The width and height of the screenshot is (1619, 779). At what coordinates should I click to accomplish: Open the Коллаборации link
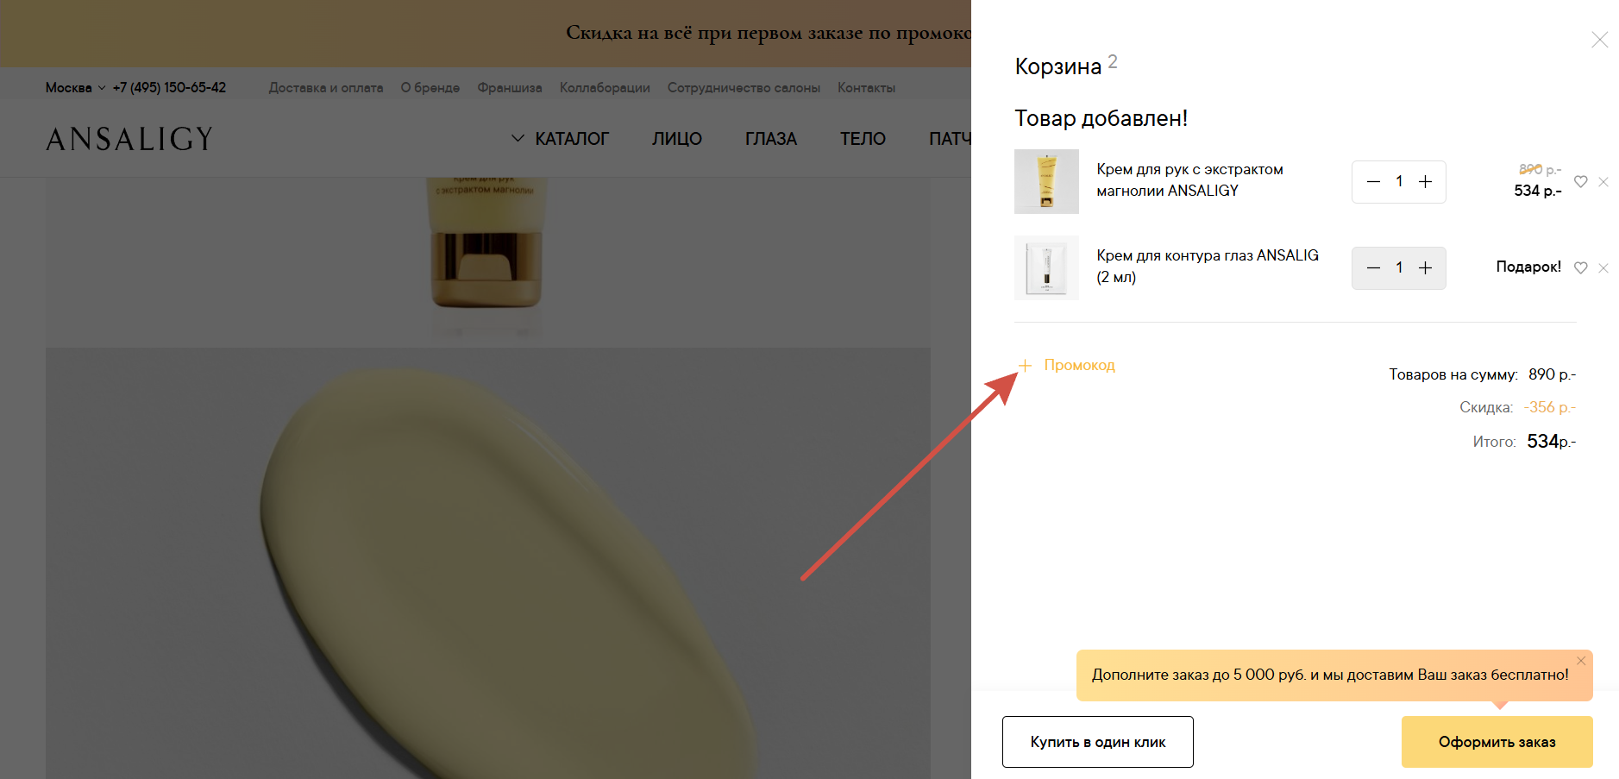(605, 87)
